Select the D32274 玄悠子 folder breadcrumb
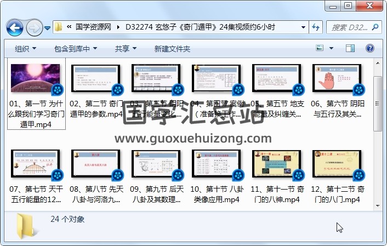Image resolution: width=387 pixels, height=246 pixels. pos(200,27)
